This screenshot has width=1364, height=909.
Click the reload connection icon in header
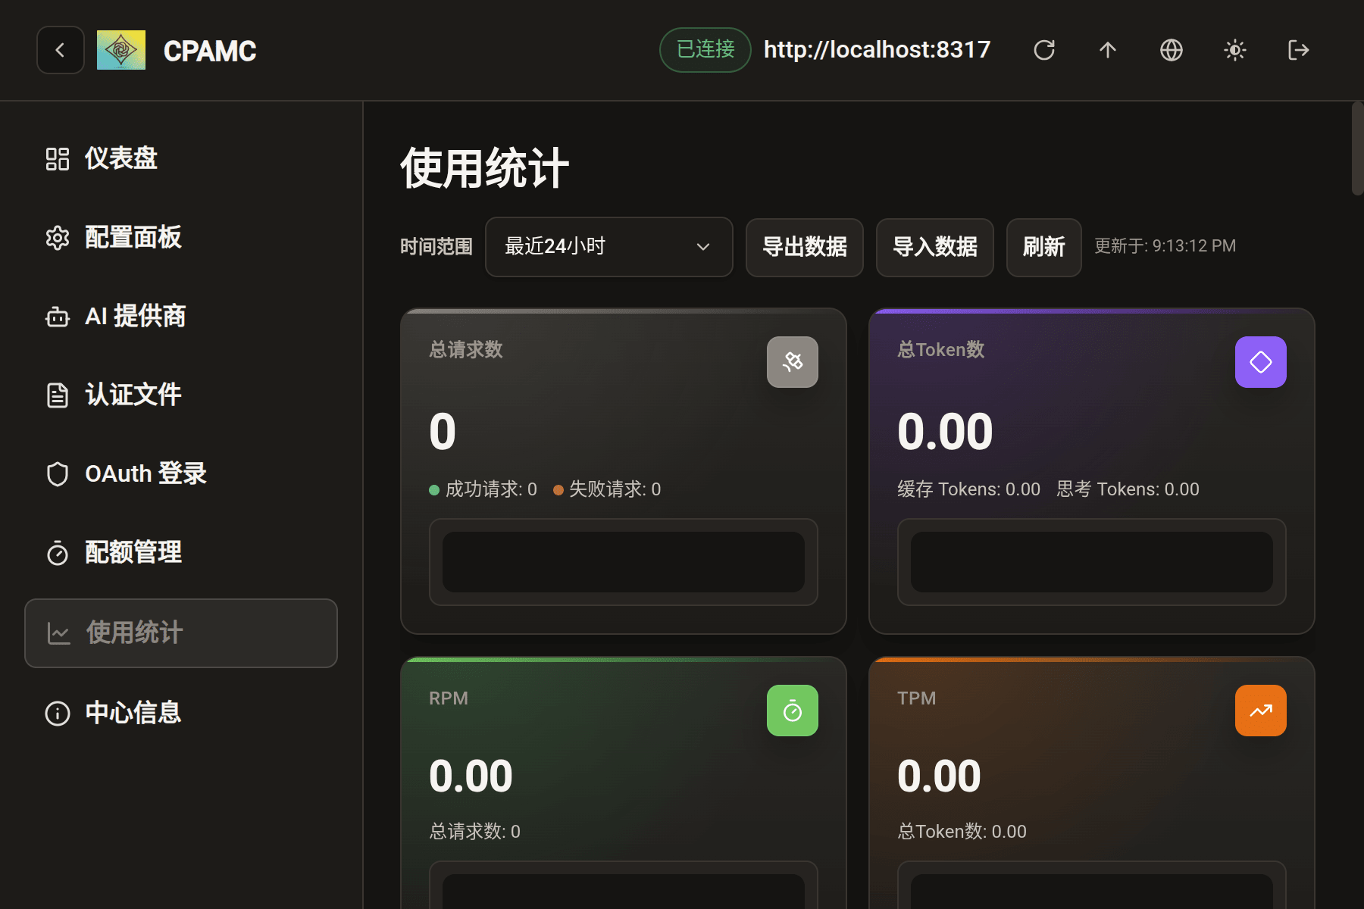[1044, 50]
